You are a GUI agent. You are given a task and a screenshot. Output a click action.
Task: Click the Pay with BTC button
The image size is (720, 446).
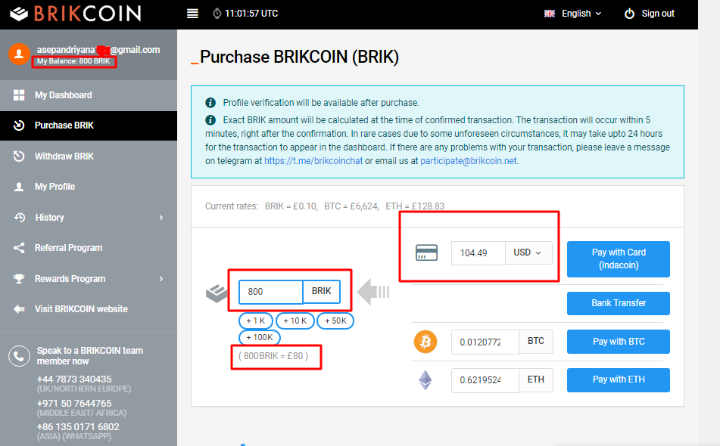tap(618, 342)
